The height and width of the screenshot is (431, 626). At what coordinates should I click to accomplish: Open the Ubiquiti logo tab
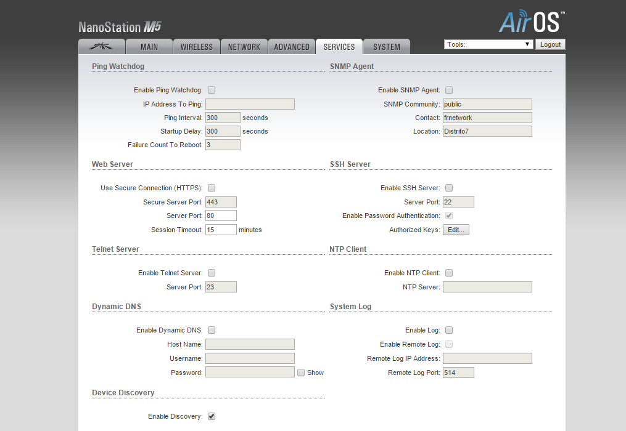(101, 47)
